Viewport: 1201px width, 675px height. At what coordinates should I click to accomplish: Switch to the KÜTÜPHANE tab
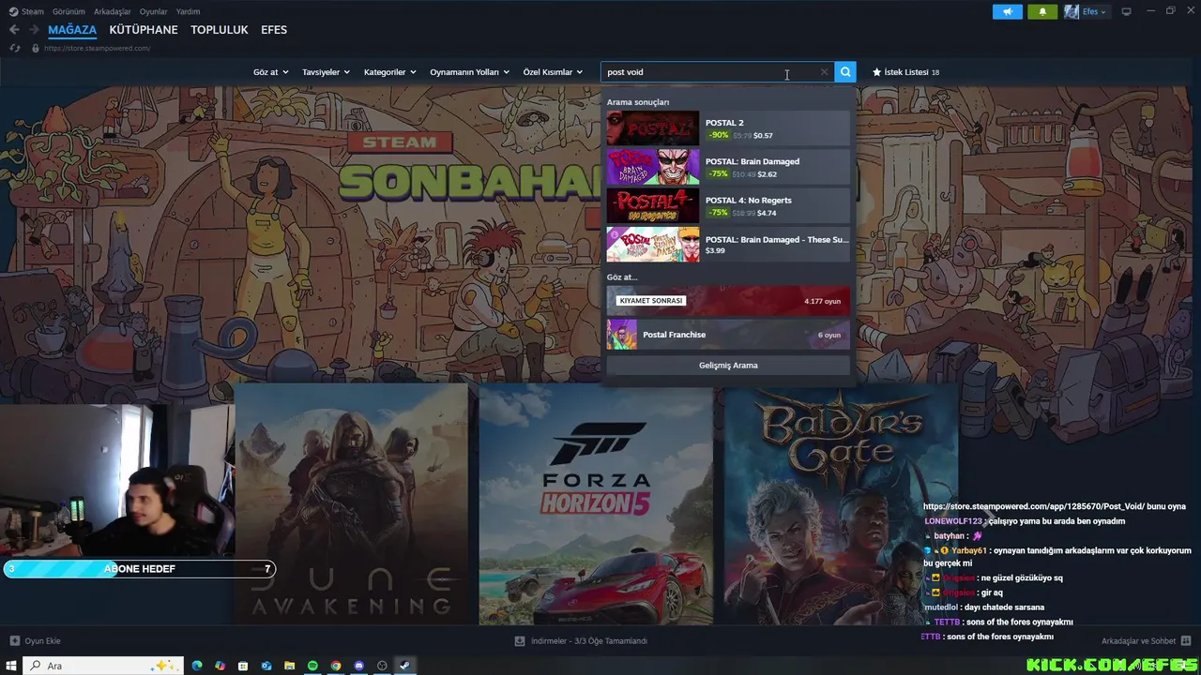pos(144,30)
